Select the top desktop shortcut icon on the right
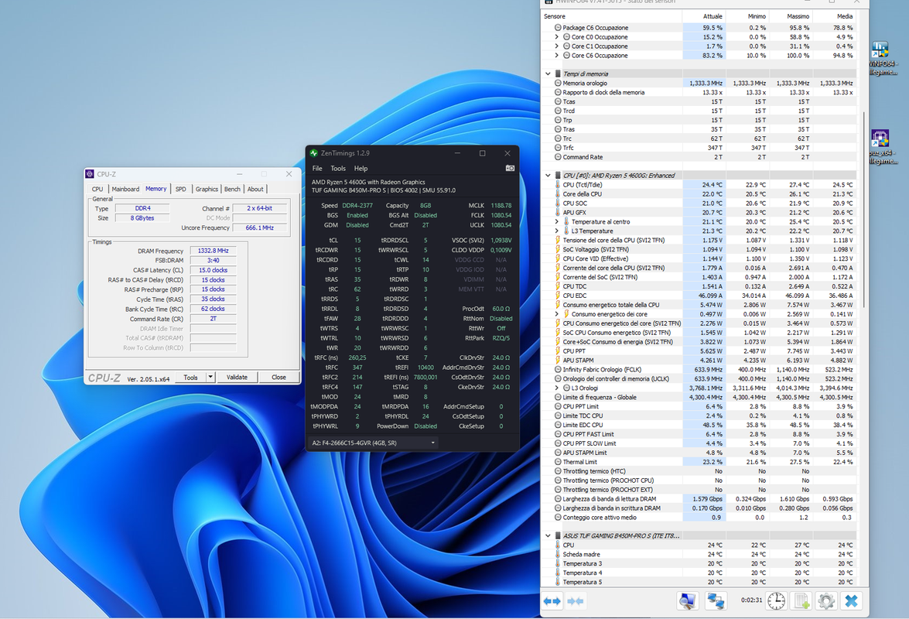Viewport: 909px width, 619px height. tap(880, 50)
